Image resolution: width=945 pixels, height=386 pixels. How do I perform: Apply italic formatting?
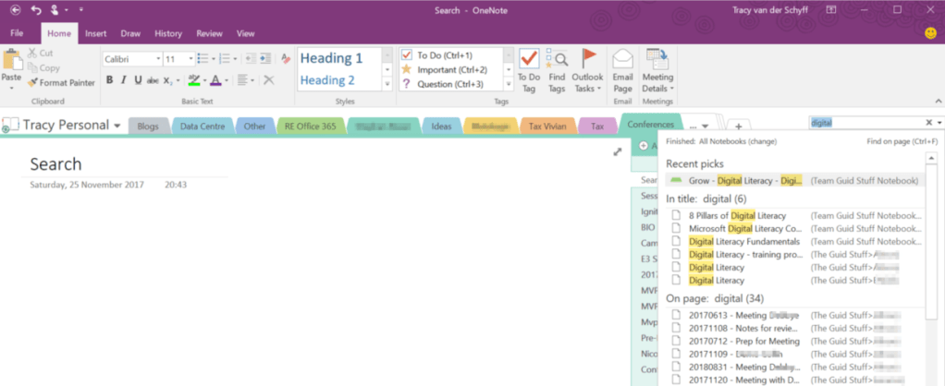point(124,80)
